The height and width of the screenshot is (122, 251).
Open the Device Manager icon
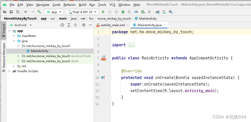tap(164, 12)
